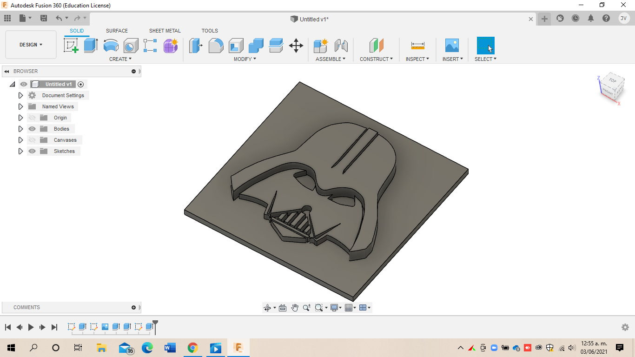Image resolution: width=635 pixels, height=357 pixels.
Task: Switch to the SHEET METAL tab
Action: point(165,31)
